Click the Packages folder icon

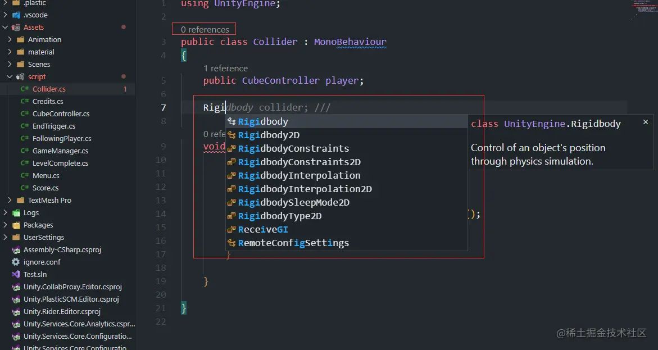[16, 225]
